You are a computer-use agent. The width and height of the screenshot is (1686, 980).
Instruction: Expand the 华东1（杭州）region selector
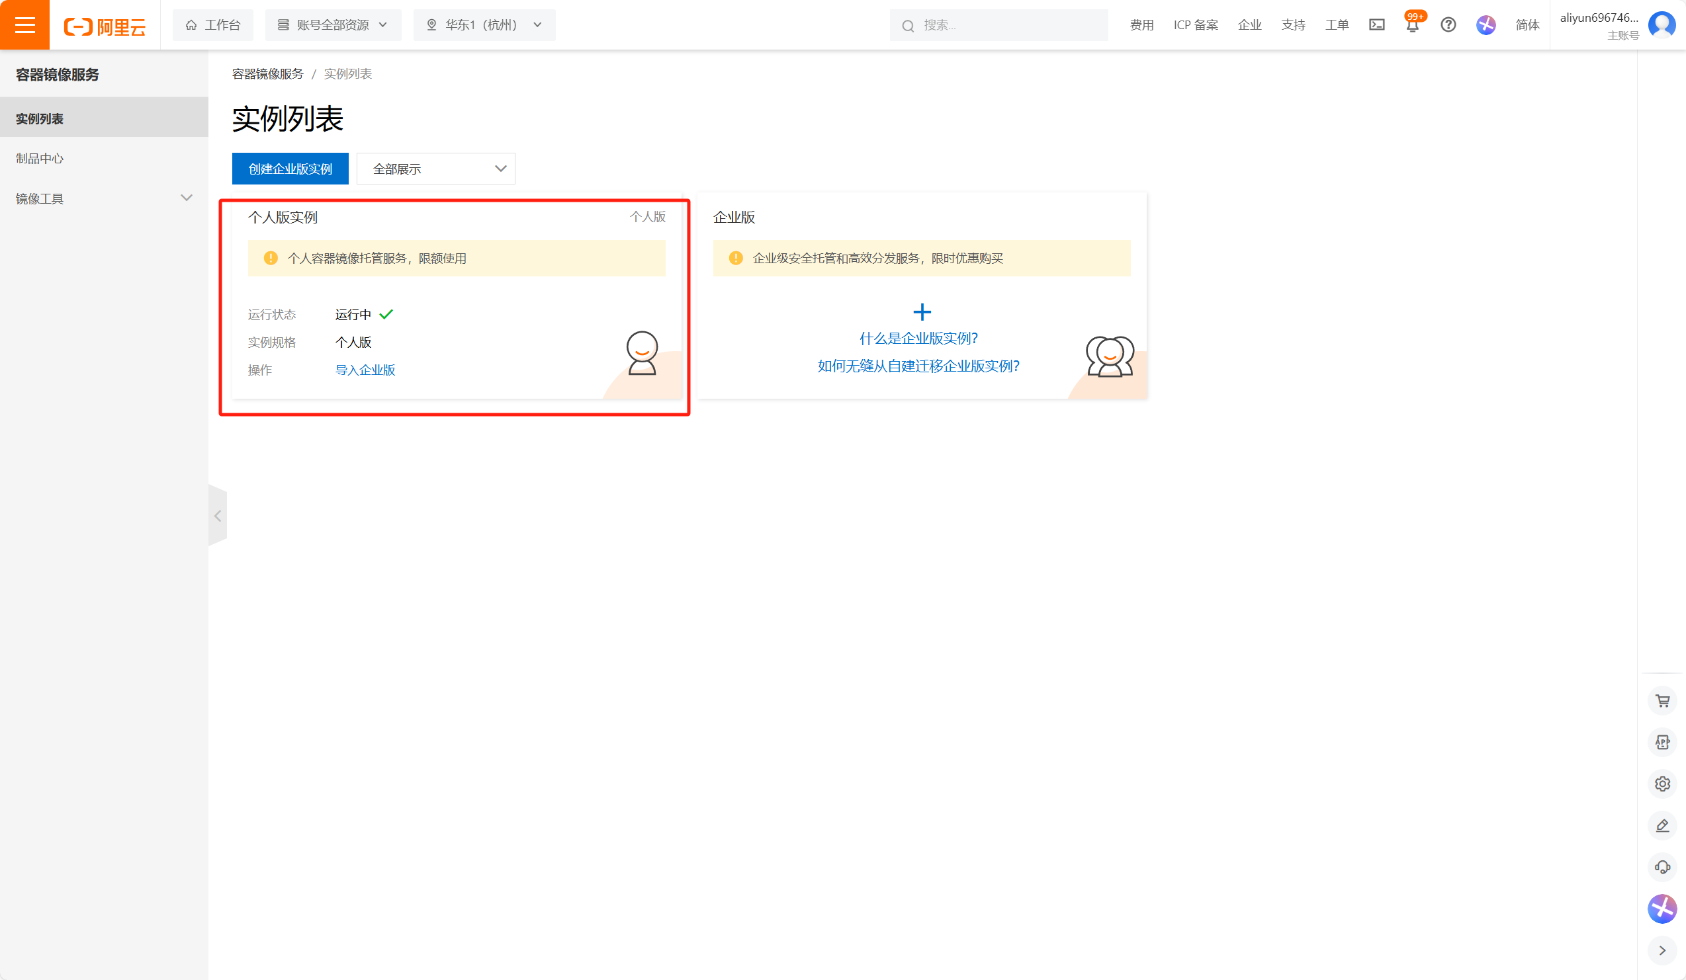[x=484, y=24]
